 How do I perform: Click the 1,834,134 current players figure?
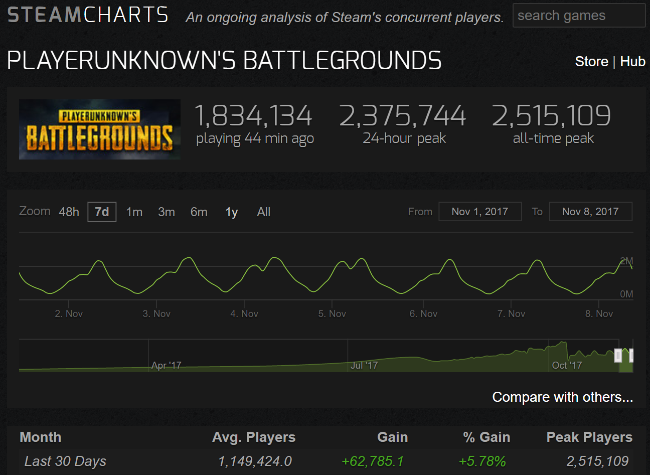click(253, 116)
